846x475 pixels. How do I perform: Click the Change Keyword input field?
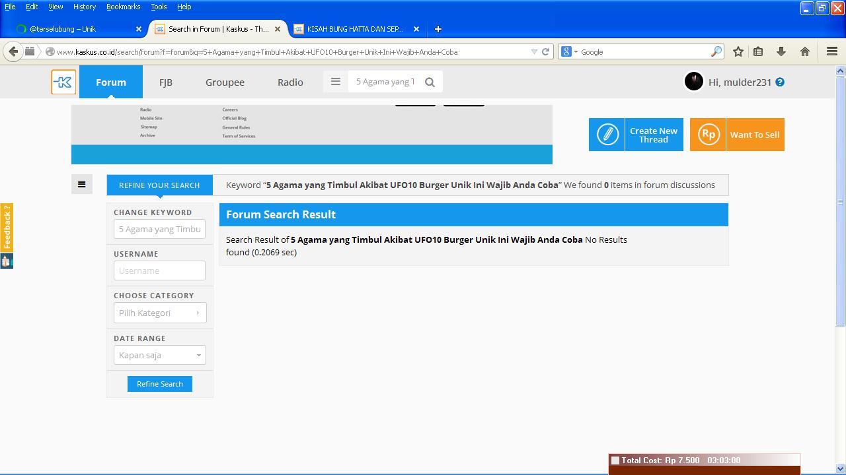(159, 229)
